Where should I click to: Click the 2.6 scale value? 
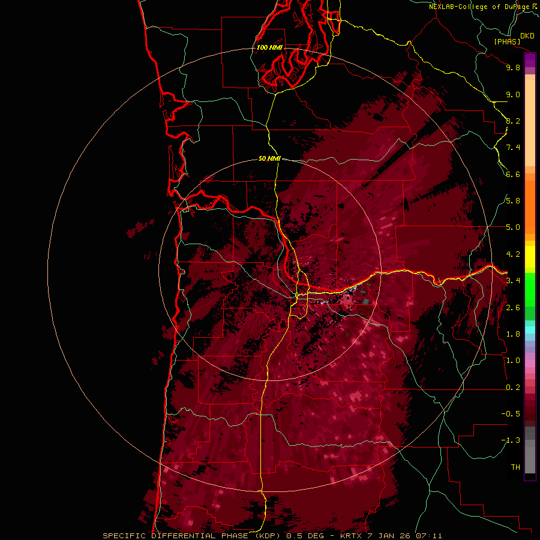click(513, 308)
